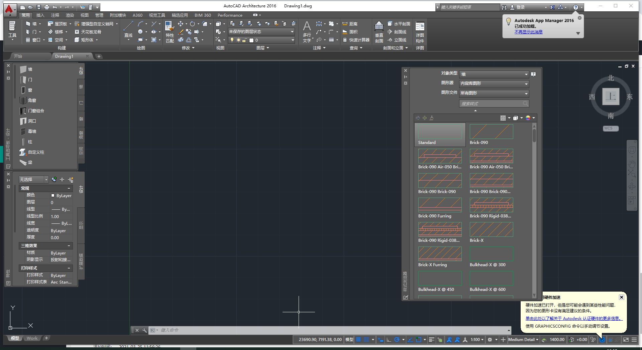
Task: Click the Plot/Print icon in quick access toolbar
Action: coord(47,7)
